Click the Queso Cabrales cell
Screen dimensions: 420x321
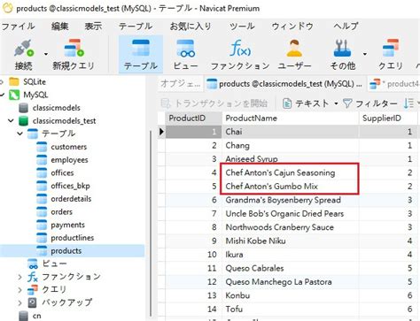[x=291, y=268]
